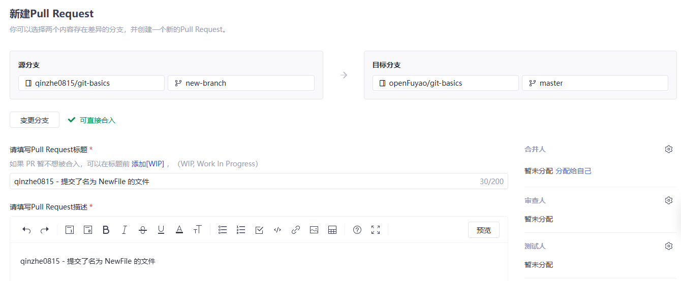Viewport: 681px width, 281px height.
Task: Insert a task checklist item
Action: coord(259,230)
